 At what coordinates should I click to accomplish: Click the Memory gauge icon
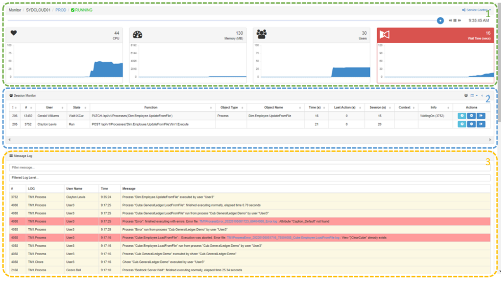[137, 34]
